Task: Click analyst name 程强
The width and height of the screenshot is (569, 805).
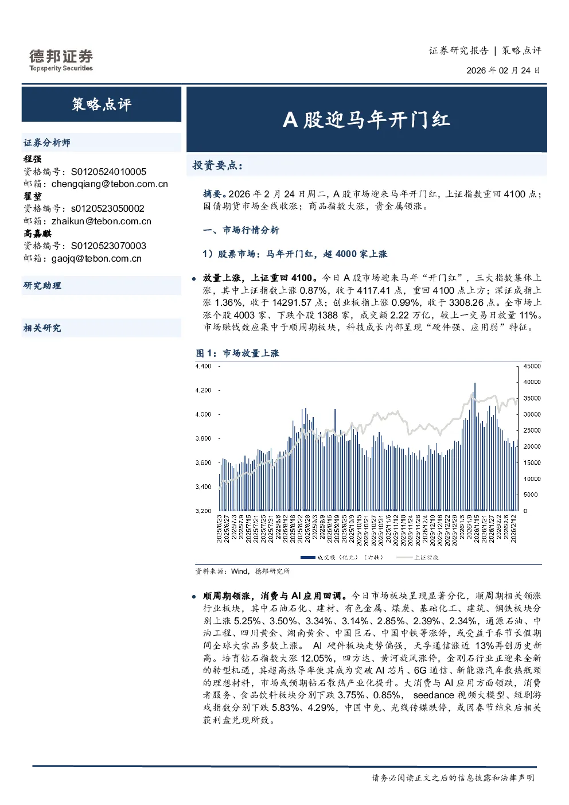Action: coord(32,159)
